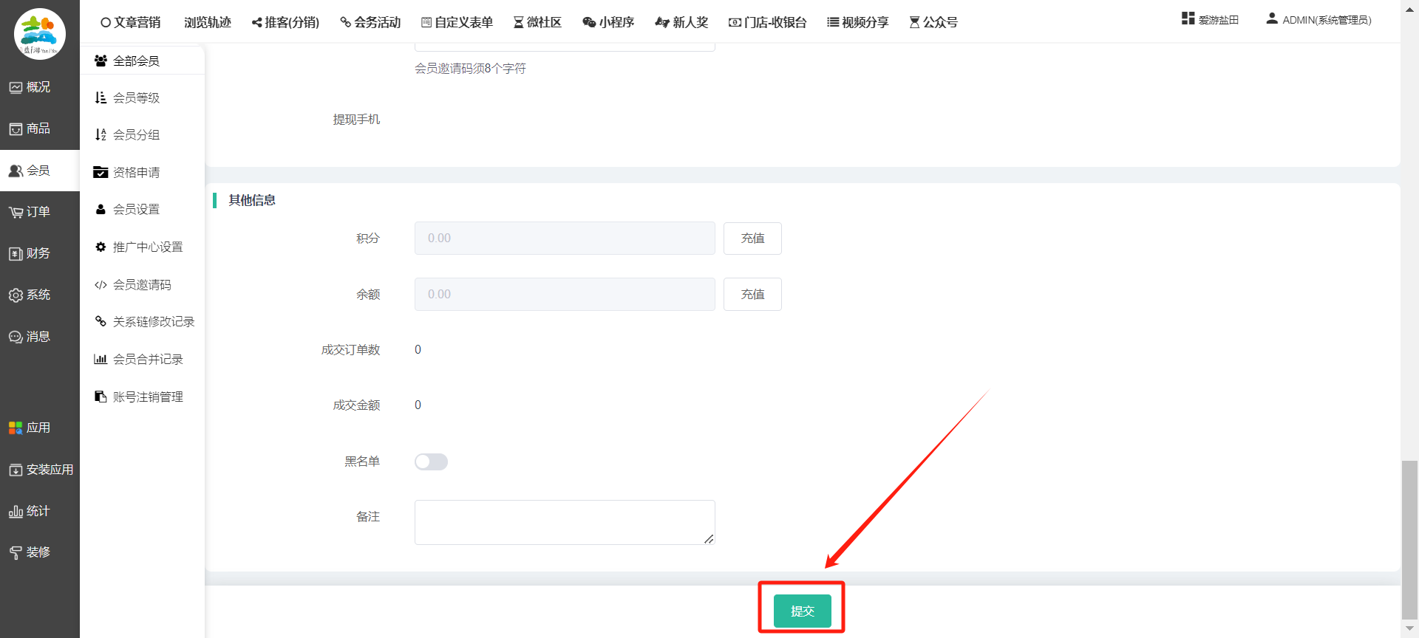Click scrollbar down arrow at bottom right
This screenshot has width=1419, height=638.
pos(1409,628)
